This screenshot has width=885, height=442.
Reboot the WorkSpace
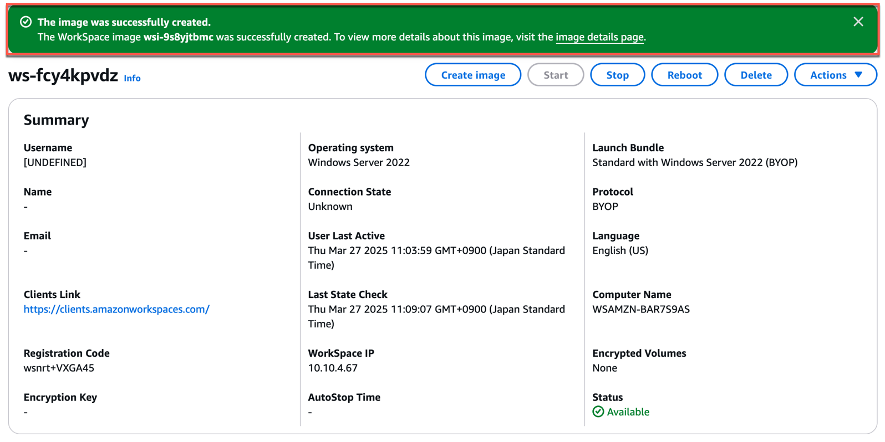pos(684,75)
